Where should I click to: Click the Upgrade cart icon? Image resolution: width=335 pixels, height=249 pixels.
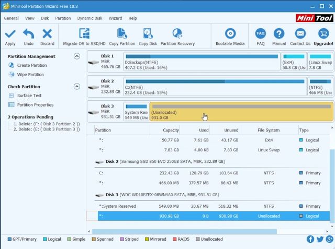click(323, 33)
